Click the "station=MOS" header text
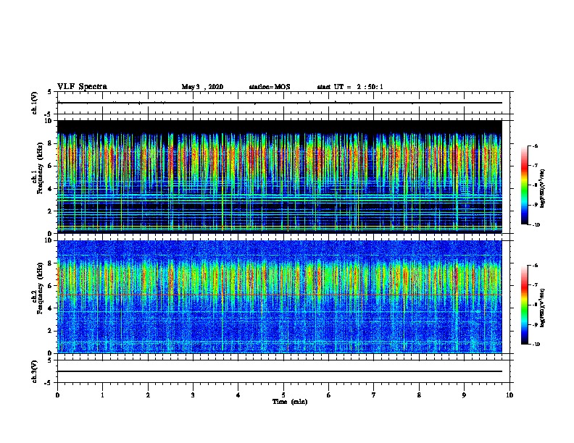Viewport: 574px width, 443px height. point(270,87)
